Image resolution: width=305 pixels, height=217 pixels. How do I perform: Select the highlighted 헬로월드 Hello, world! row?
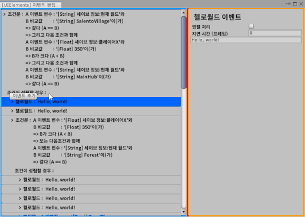91,101
